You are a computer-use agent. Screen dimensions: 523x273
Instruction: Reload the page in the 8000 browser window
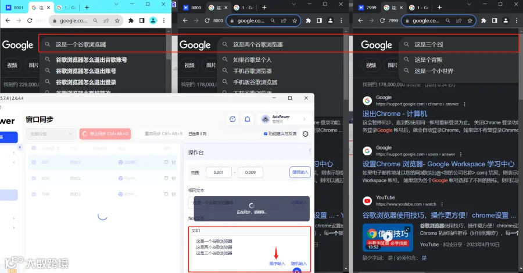pyautogui.click(x=207, y=21)
